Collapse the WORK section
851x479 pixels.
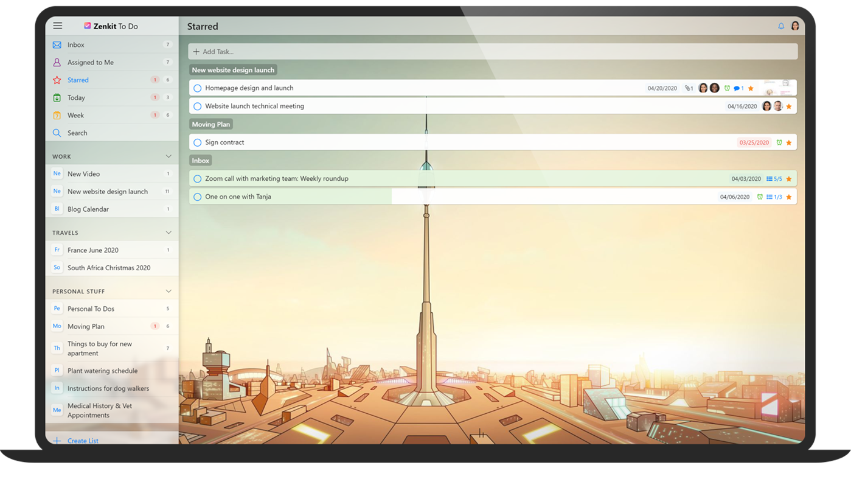[x=168, y=156]
